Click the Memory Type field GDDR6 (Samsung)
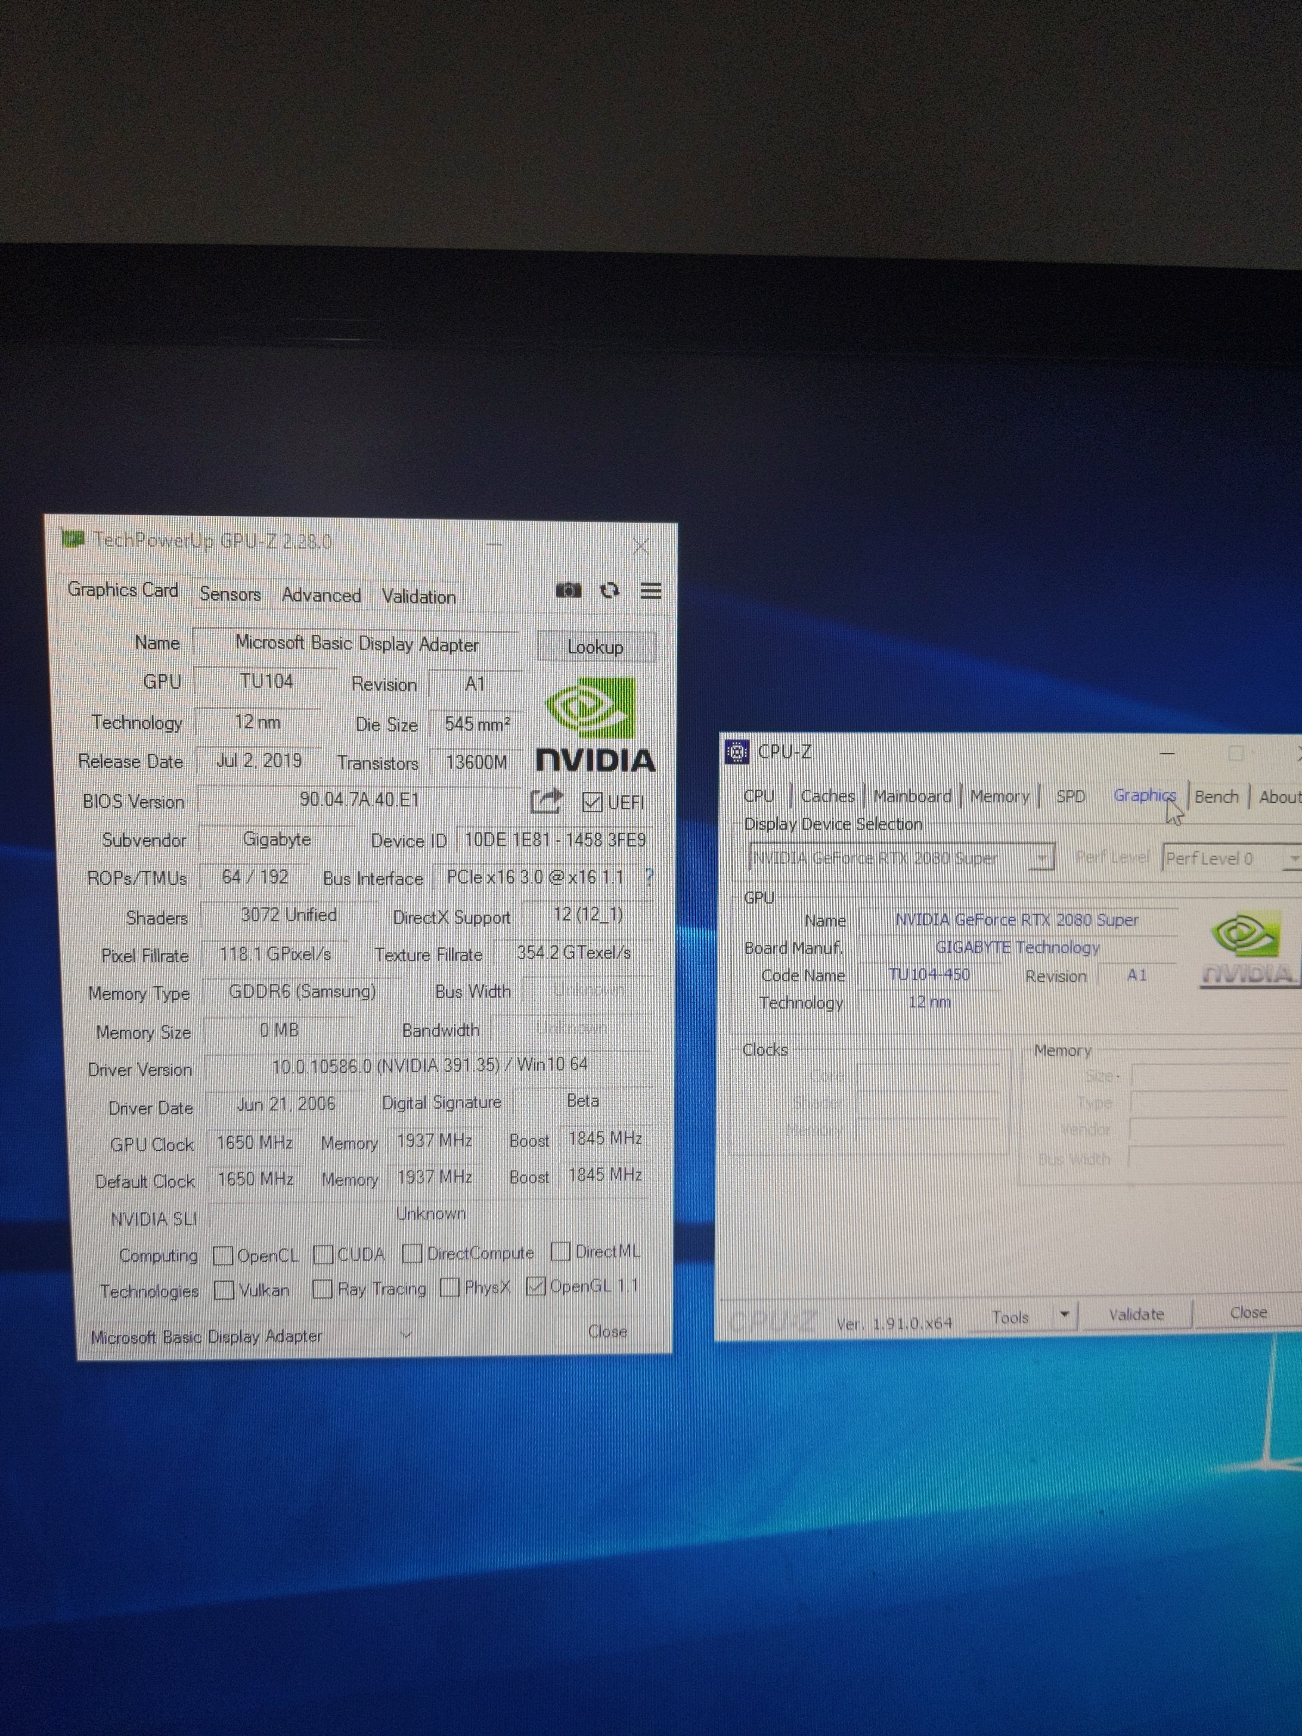 click(x=301, y=991)
